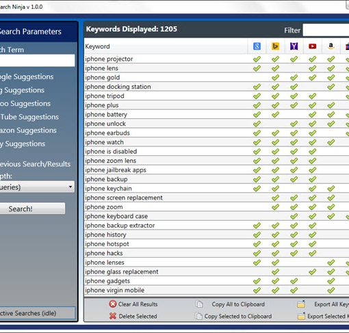349x333 pixels.
Task: Click Export All Keywords
Action: (331, 304)
